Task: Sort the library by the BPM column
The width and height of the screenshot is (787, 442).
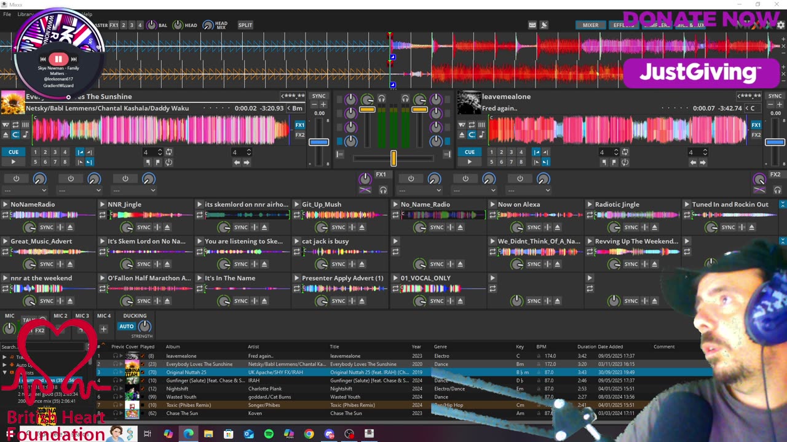Action: point(541,347)
